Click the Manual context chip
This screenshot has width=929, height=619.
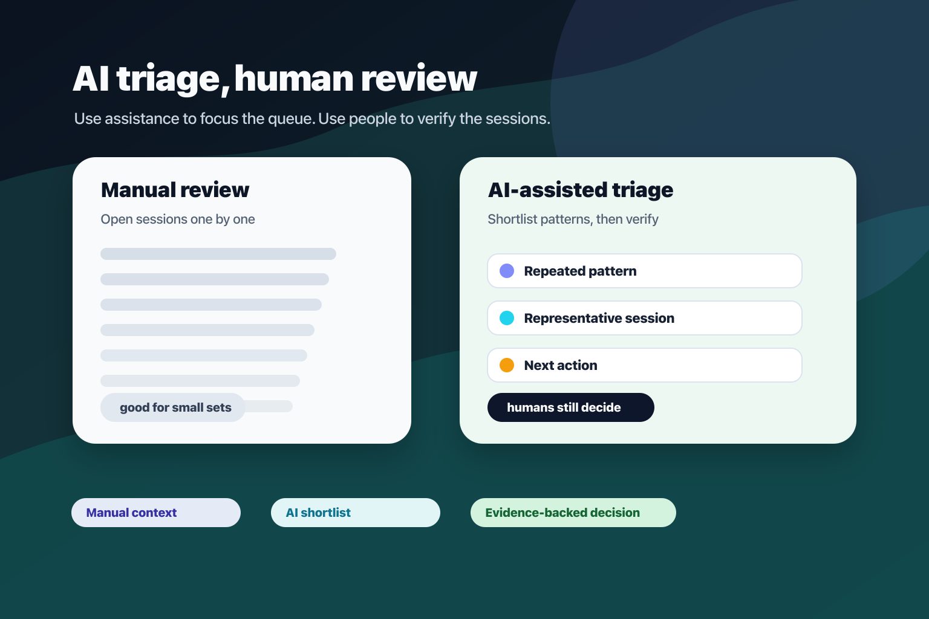point(156,513)
